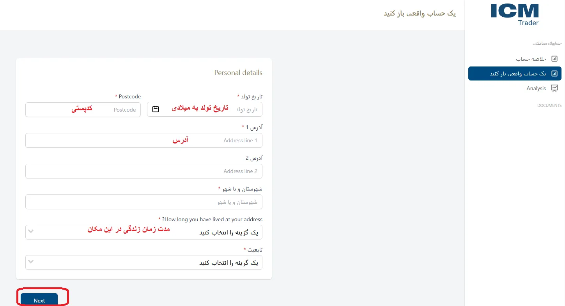Click the presentation chart icon next to Analysis
Screen dimensions: 565x306
554,88
